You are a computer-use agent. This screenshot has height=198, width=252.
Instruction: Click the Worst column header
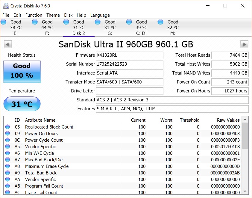160,120
